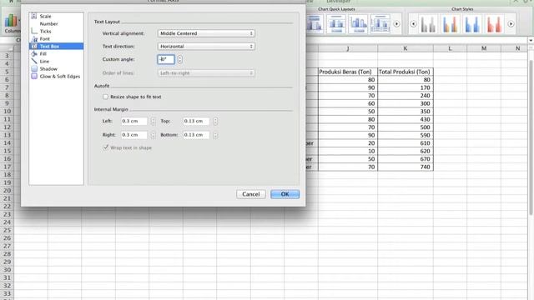Click the Font letter icon
534x300 pixels.
pyautogui.click(x=34, y=39)
